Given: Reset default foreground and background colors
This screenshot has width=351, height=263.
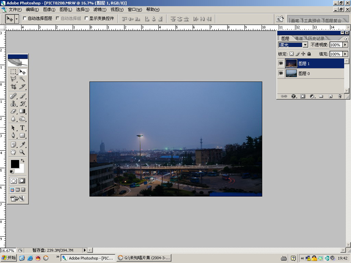Looking at the screenshot, I should pyautogui.click(x=12, y=172).
